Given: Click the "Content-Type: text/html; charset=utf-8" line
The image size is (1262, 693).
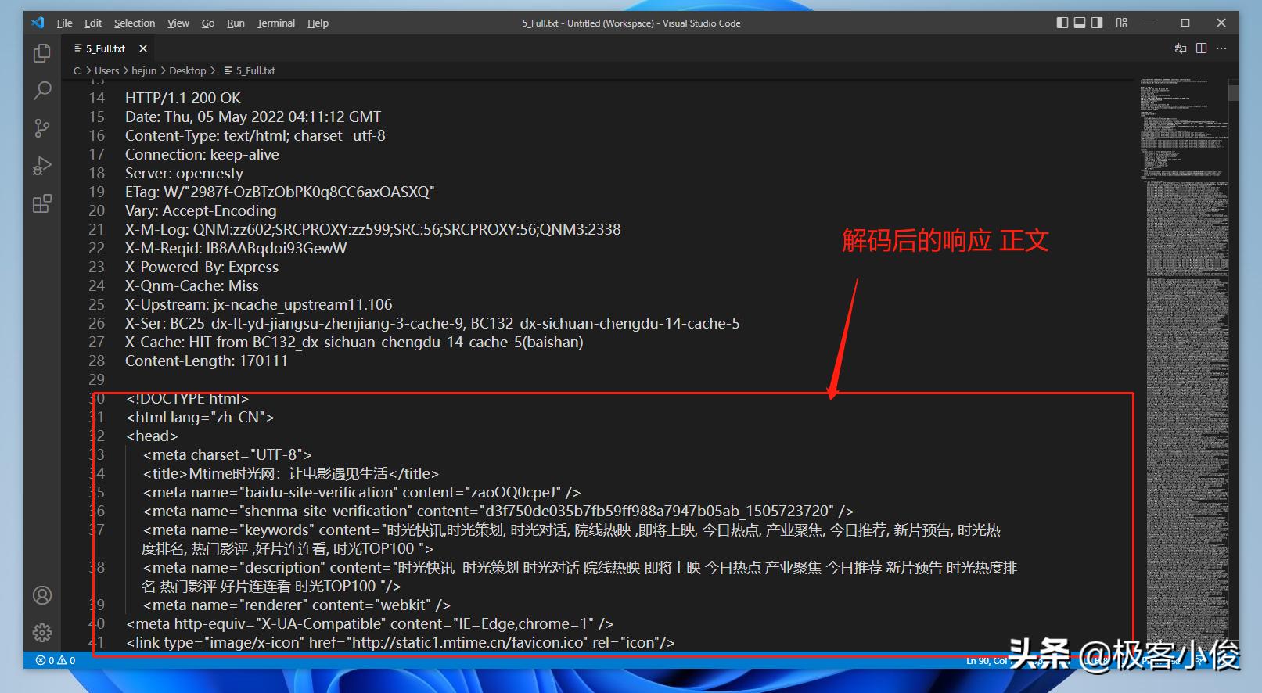Looking at the screenshot, I should coord(255,135).
